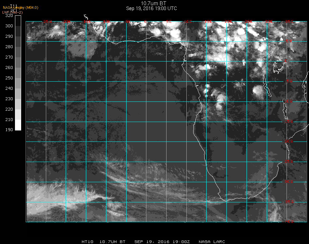Click the 25S latitude label
309x244 pixels.
point(289,161)
